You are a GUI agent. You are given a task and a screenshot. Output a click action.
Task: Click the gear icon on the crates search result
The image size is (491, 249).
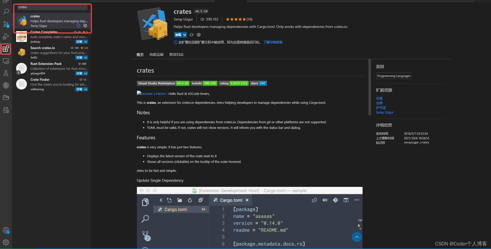[x=85, y=26]
